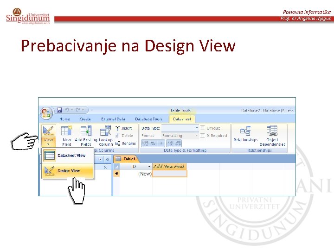Image resolution: width=334 pixels, height=250 pixels.
Task: Click the decrease decimals icon
Action: [178, 143]
